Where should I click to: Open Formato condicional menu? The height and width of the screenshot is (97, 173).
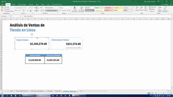click(75, 9)
